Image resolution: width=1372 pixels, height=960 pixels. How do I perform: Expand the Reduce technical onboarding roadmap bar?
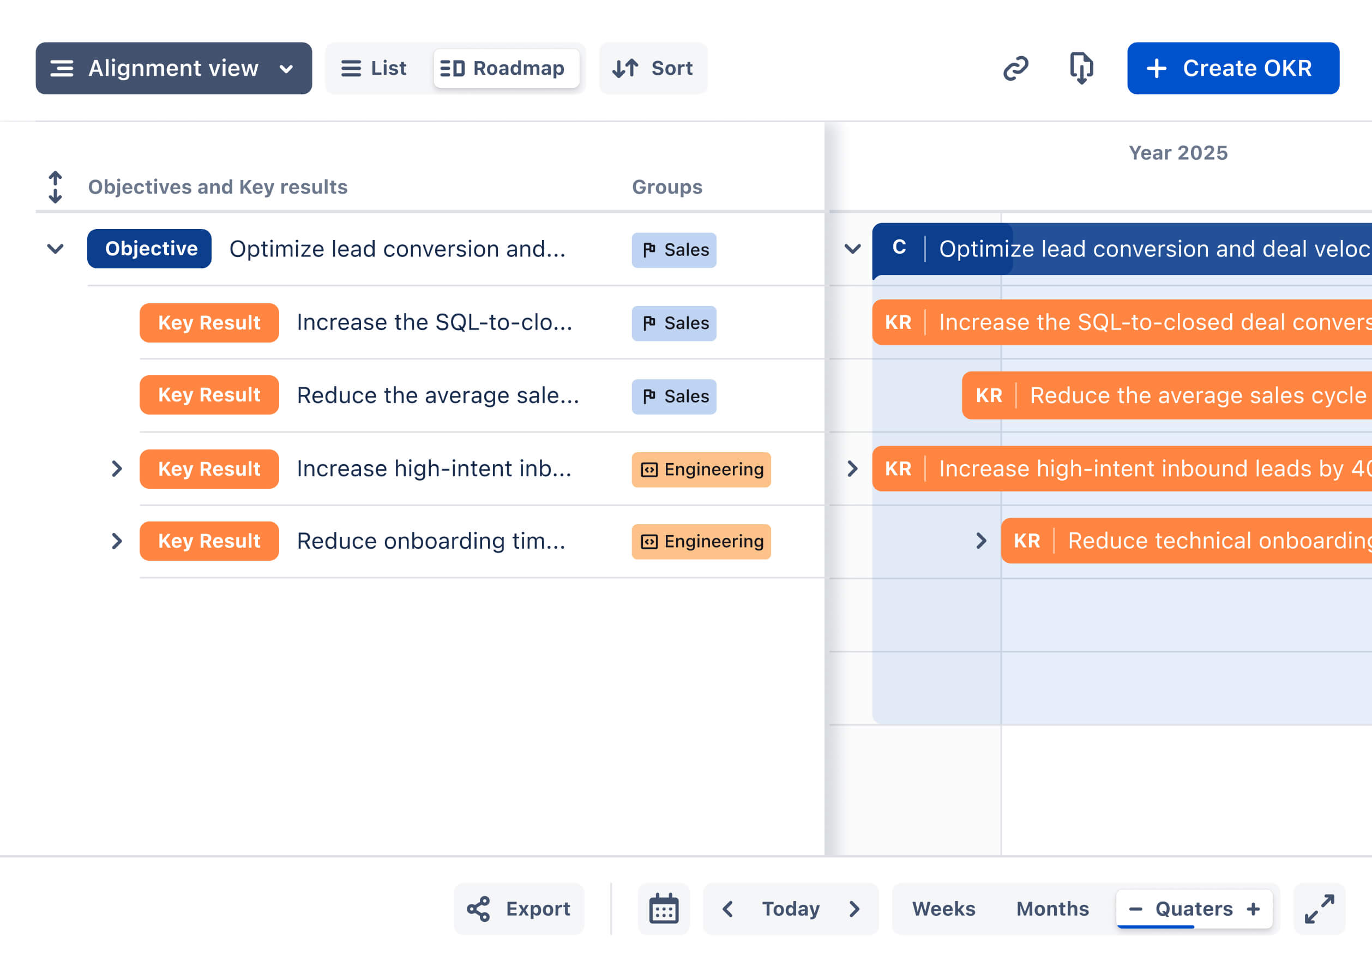980,541
